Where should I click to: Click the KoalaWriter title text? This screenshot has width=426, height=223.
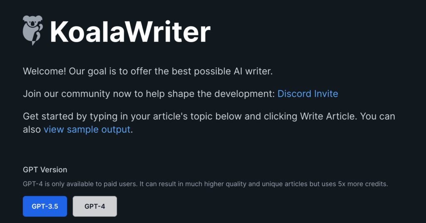pos(130,32)
